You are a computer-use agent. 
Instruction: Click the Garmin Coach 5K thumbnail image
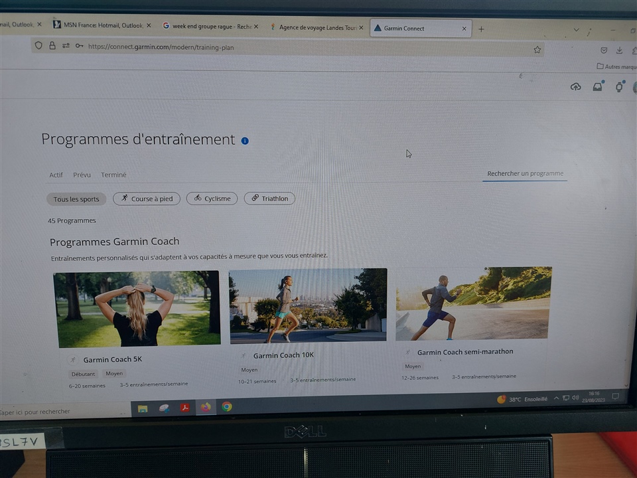pyautogui.click(x=137, y=309)
